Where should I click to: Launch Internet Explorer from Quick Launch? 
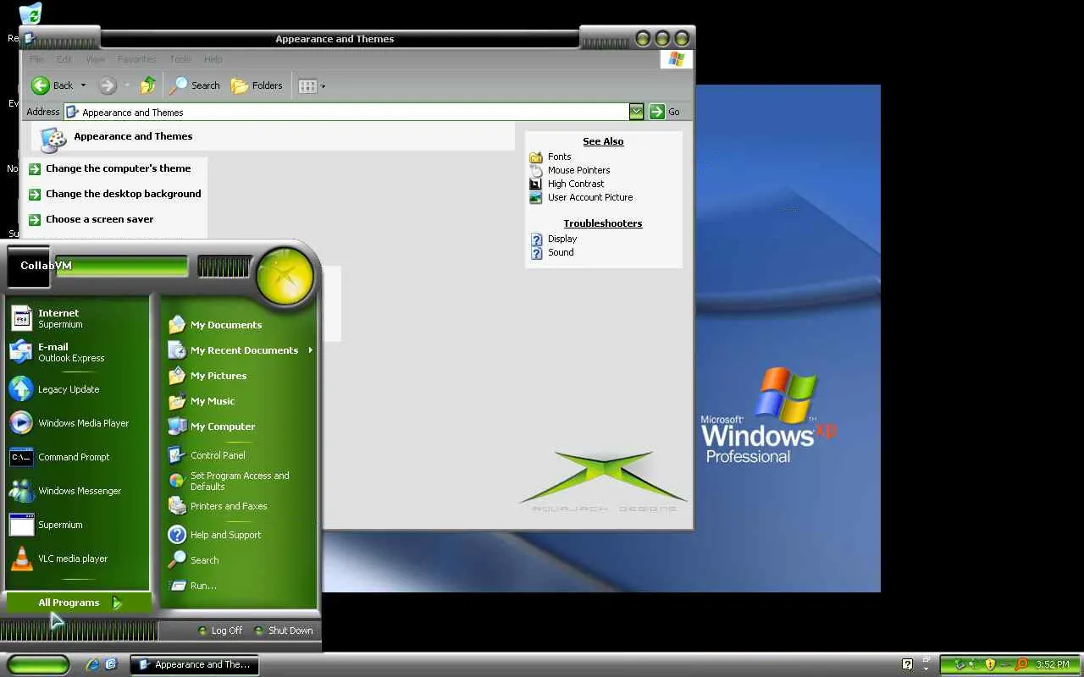pos(92,664)
